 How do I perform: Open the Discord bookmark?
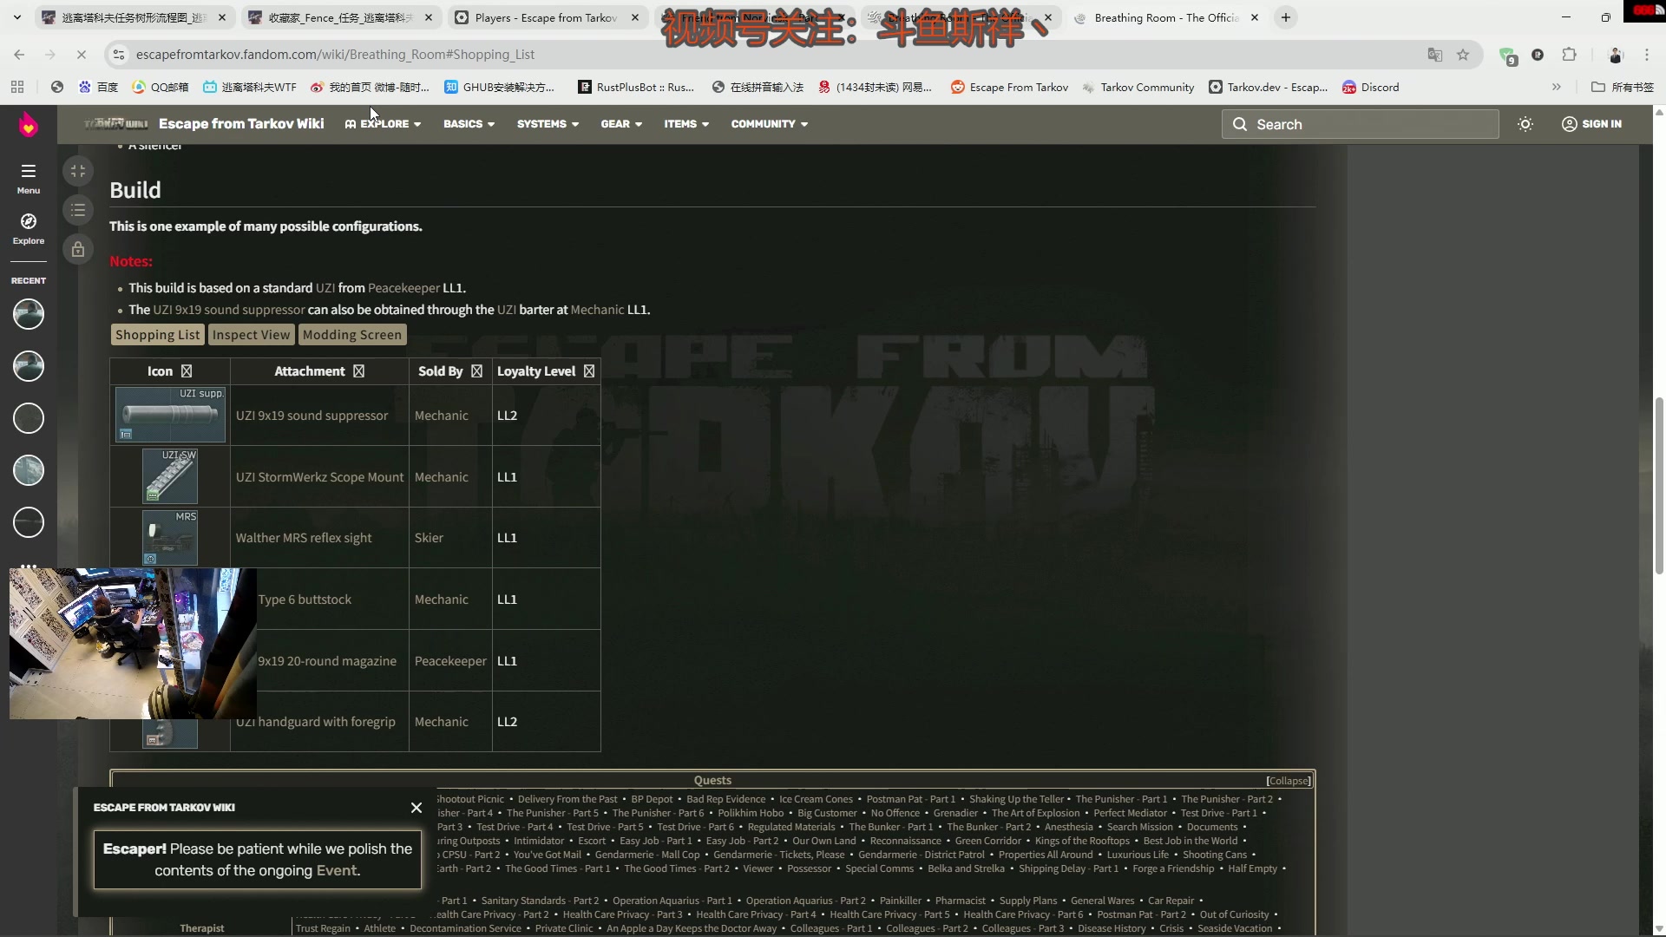click(x=1371, y=87)
